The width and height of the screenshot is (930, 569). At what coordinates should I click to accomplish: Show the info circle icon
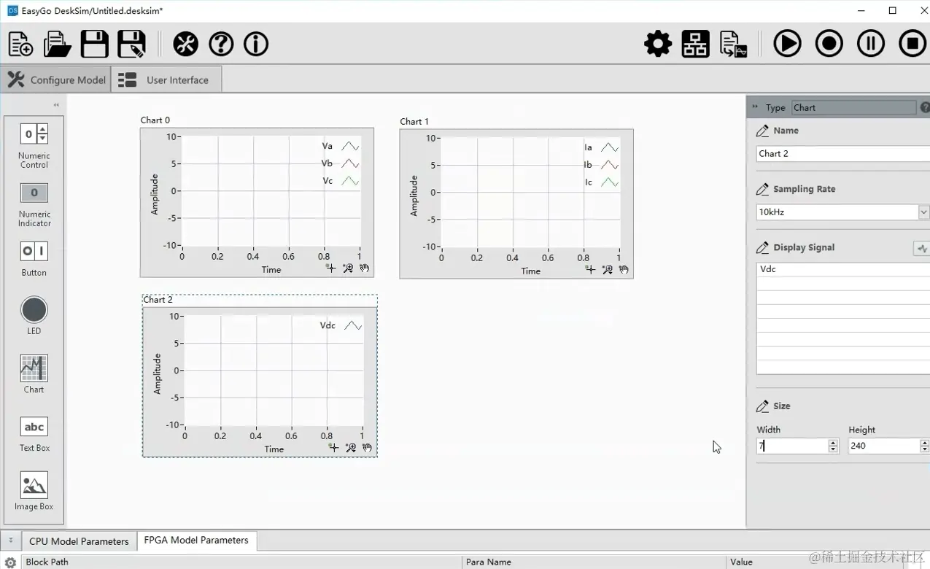click(256, 44)
